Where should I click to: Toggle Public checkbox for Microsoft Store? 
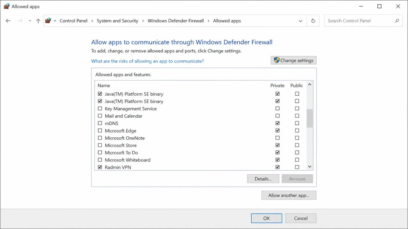click(x=297, y=145)
